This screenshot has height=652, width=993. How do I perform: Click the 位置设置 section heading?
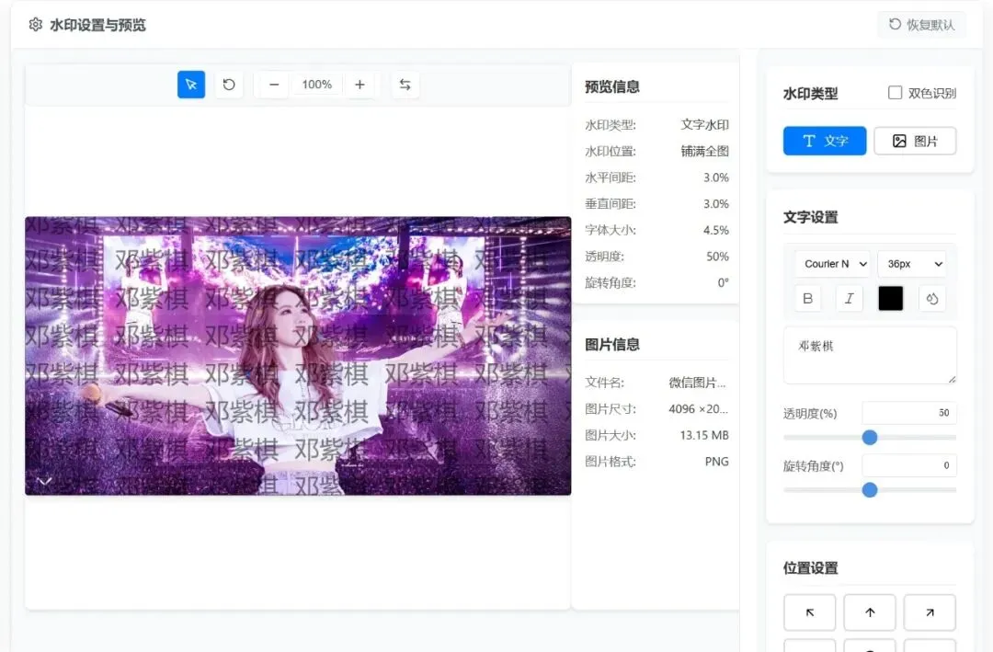pos(811,567)
